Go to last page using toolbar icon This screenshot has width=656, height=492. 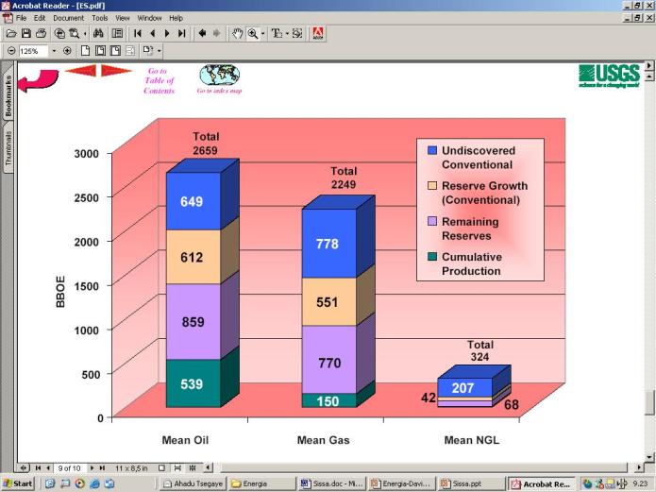click(182, 33)
